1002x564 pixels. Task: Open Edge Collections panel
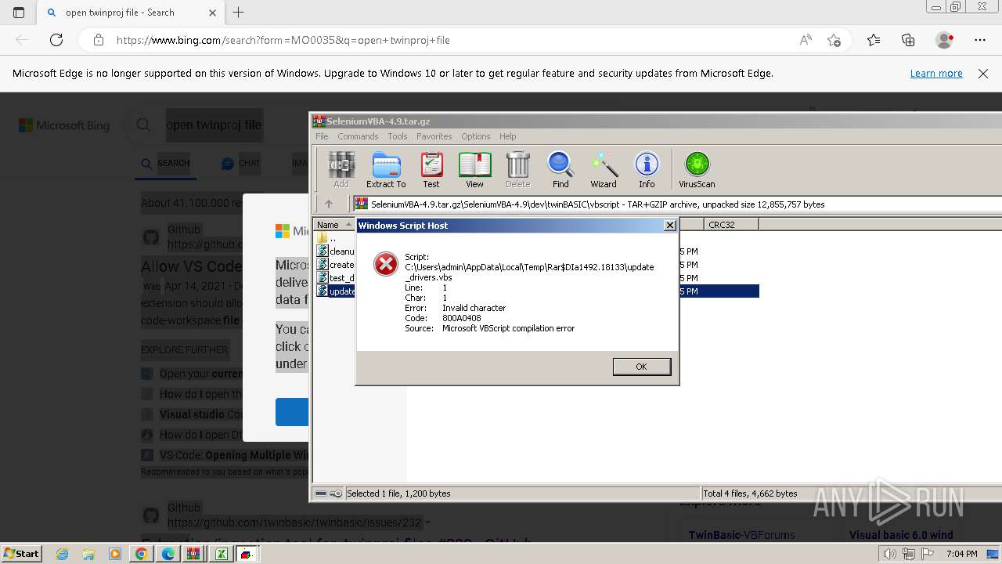coord(908,40)
